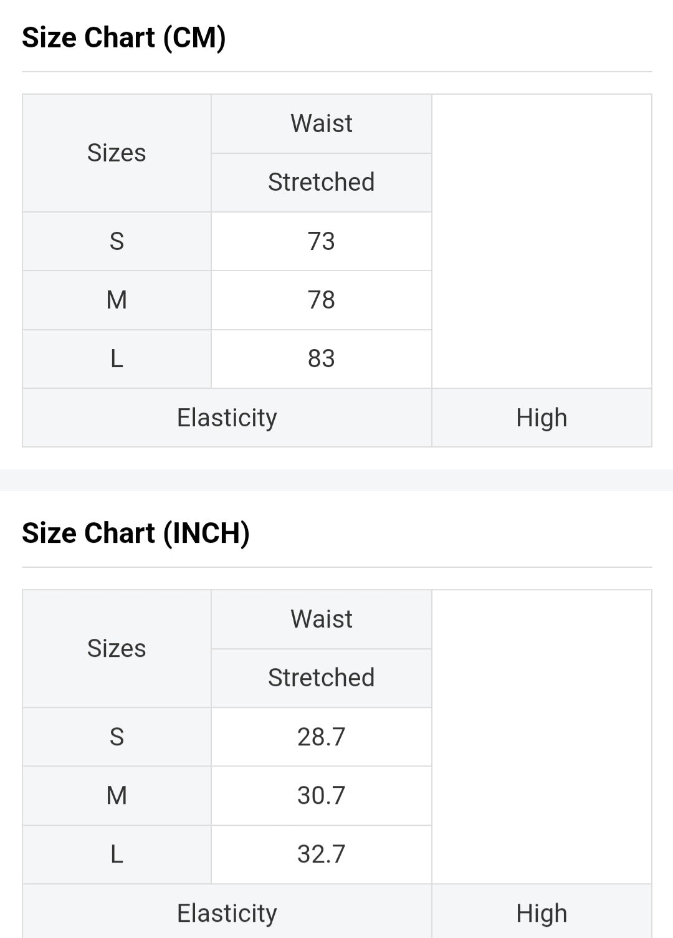
Task: Select the 73 waist value in CM chart
Action: (x=321, y=241)
